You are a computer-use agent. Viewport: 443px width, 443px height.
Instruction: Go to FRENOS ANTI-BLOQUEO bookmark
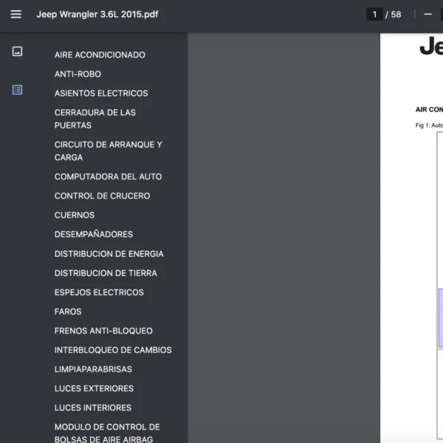[103, 331]
